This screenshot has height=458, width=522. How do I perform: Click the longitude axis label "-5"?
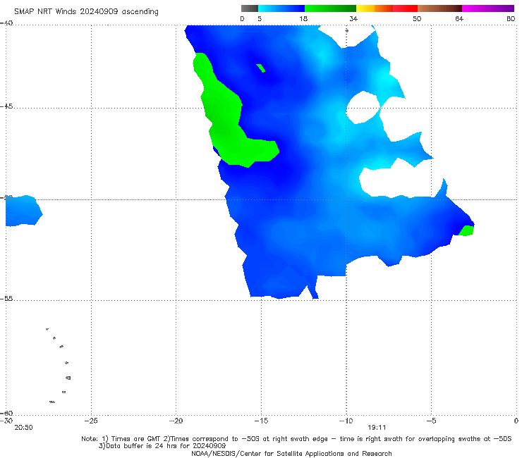[431, 421]
